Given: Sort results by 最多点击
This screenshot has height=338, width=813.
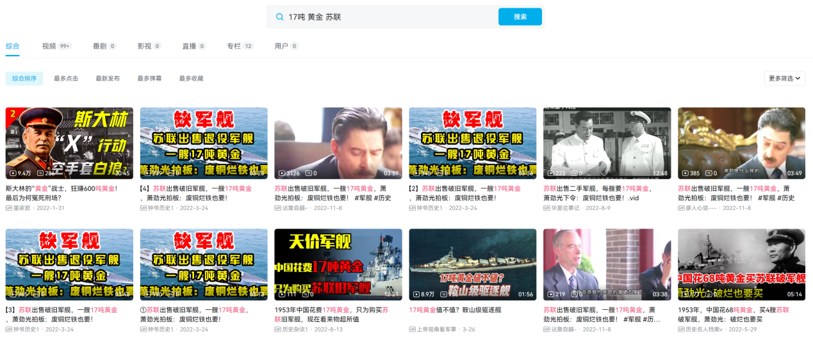Looking at the screenshot, I should pyautogui.click(x=66, y=78).
